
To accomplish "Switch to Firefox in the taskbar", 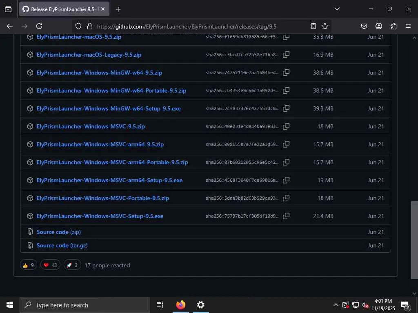I will pos(181,305).
